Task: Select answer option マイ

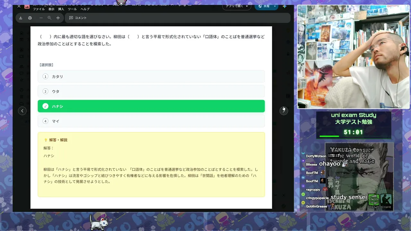Action: point(151,121)
